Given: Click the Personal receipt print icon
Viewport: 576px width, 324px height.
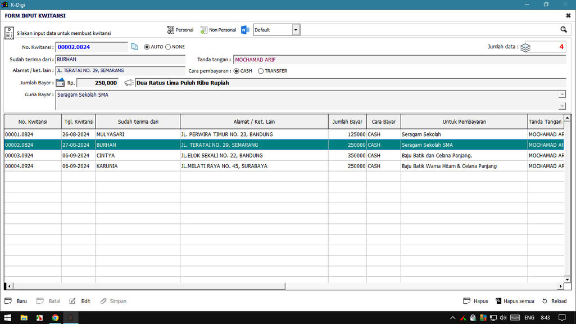Looking at the screenshot, I should click(x=170, y=30).
